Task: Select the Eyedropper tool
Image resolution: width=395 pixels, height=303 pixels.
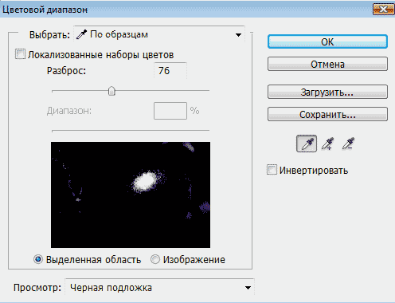Action: tap(307, 144)
